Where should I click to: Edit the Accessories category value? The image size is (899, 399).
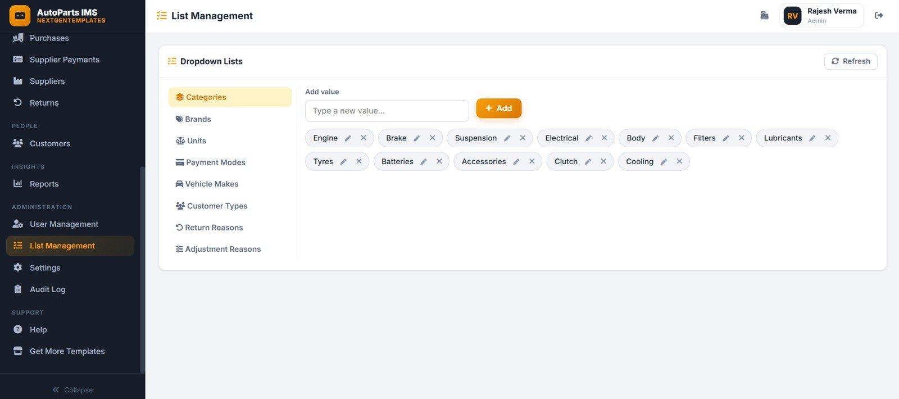pos(516,162)
